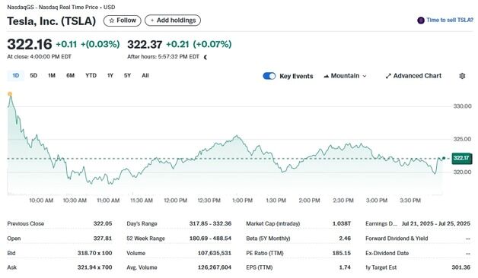
Task: Open the Time to sell TSLA? link
Action: 450,20
